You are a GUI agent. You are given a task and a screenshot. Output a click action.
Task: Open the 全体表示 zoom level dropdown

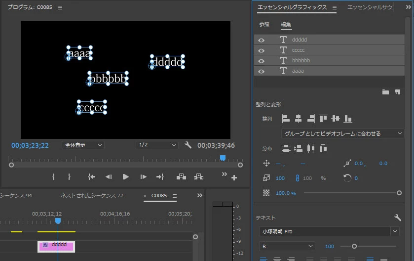[x=83, y=145]
